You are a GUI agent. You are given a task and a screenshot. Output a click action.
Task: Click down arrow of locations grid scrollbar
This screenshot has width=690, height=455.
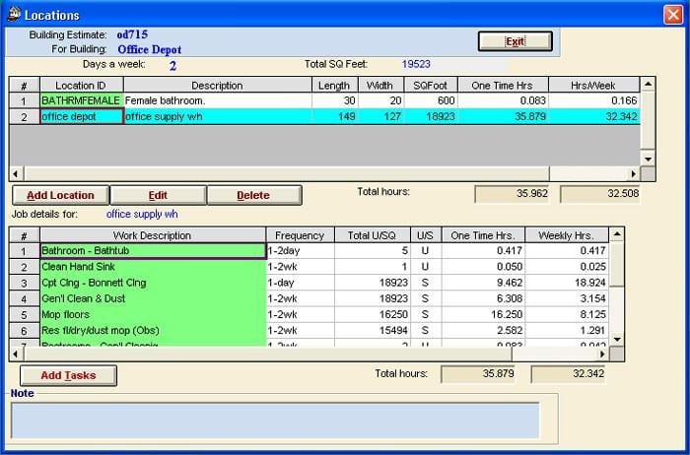point(648,160)
